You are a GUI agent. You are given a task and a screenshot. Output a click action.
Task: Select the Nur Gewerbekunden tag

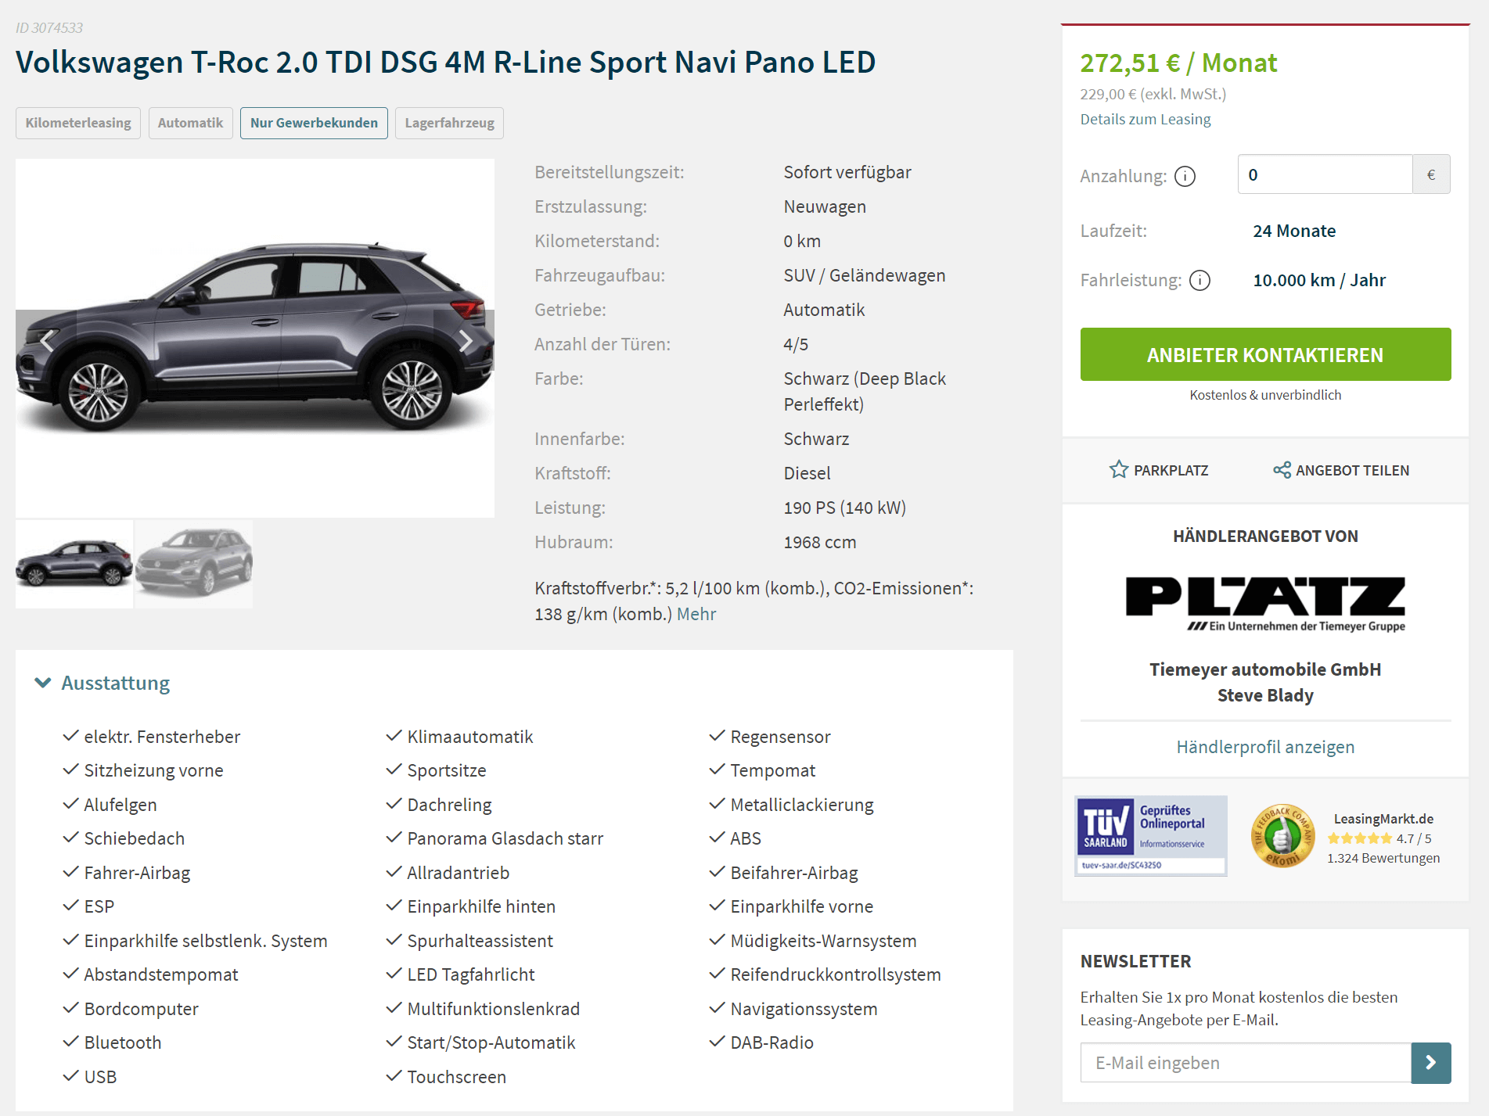[314, 123]
